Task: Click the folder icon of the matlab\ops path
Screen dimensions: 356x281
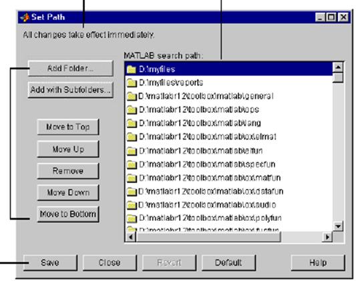Action: pos(132,110)
